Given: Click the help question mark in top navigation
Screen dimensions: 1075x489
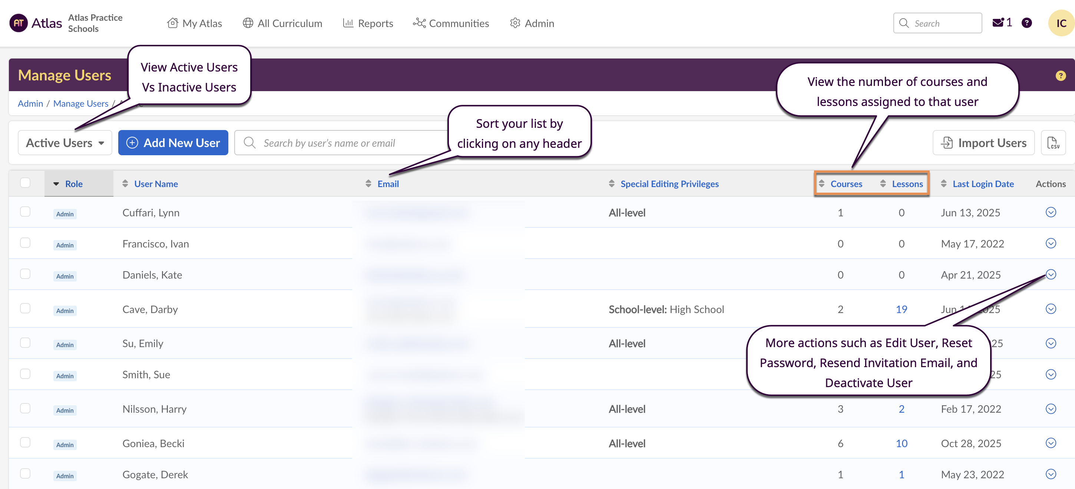Looking at the screenshot, I should pyautogui.click(x=1026, y=23).
